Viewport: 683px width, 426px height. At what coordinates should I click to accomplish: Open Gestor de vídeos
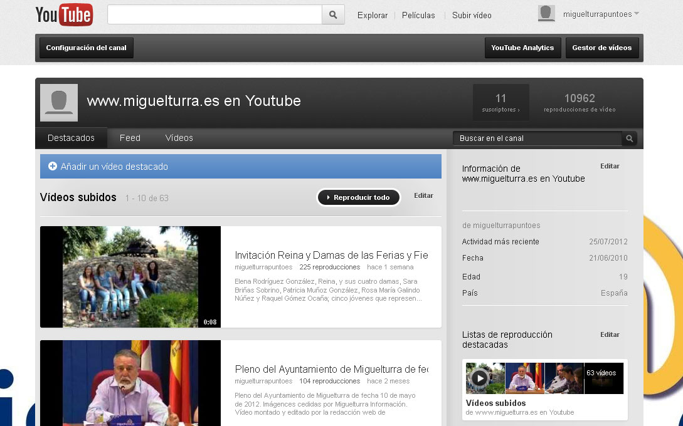(602, 48)
